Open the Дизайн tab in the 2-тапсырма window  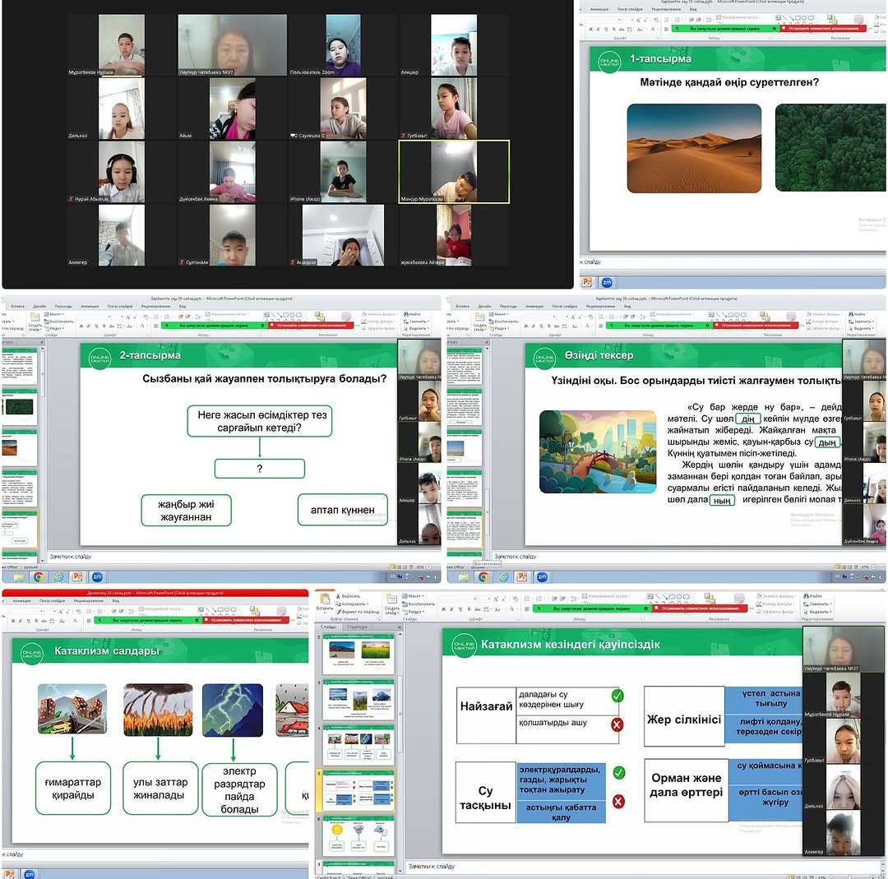point(39,306)
